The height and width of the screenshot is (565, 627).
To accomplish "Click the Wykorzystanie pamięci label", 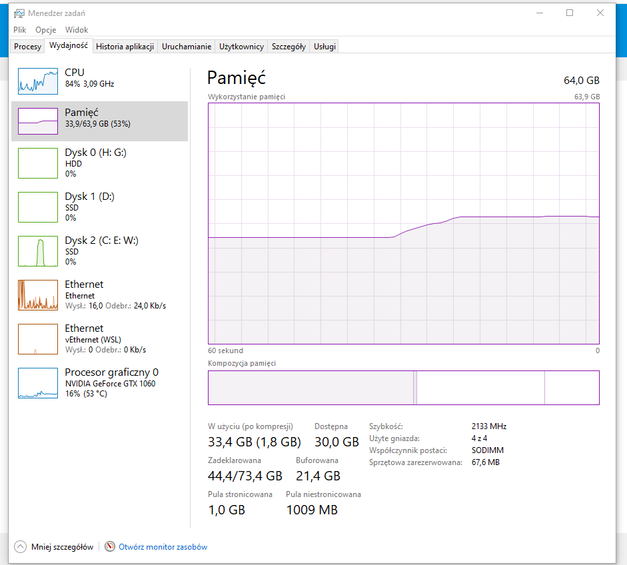I will click(x=247, y=97).
